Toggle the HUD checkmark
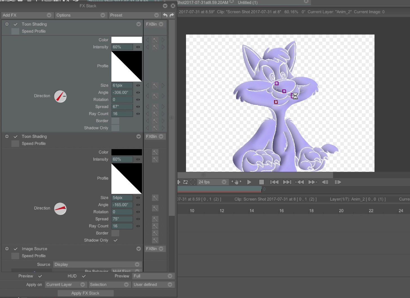 pos(84,276)
